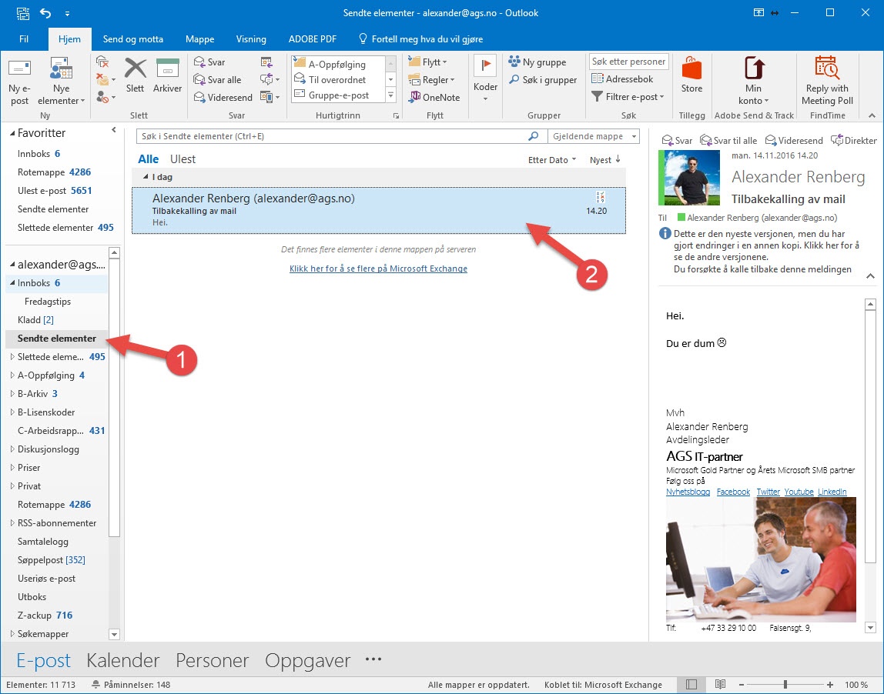Click the zoom slider in status bar

point(785,685)
